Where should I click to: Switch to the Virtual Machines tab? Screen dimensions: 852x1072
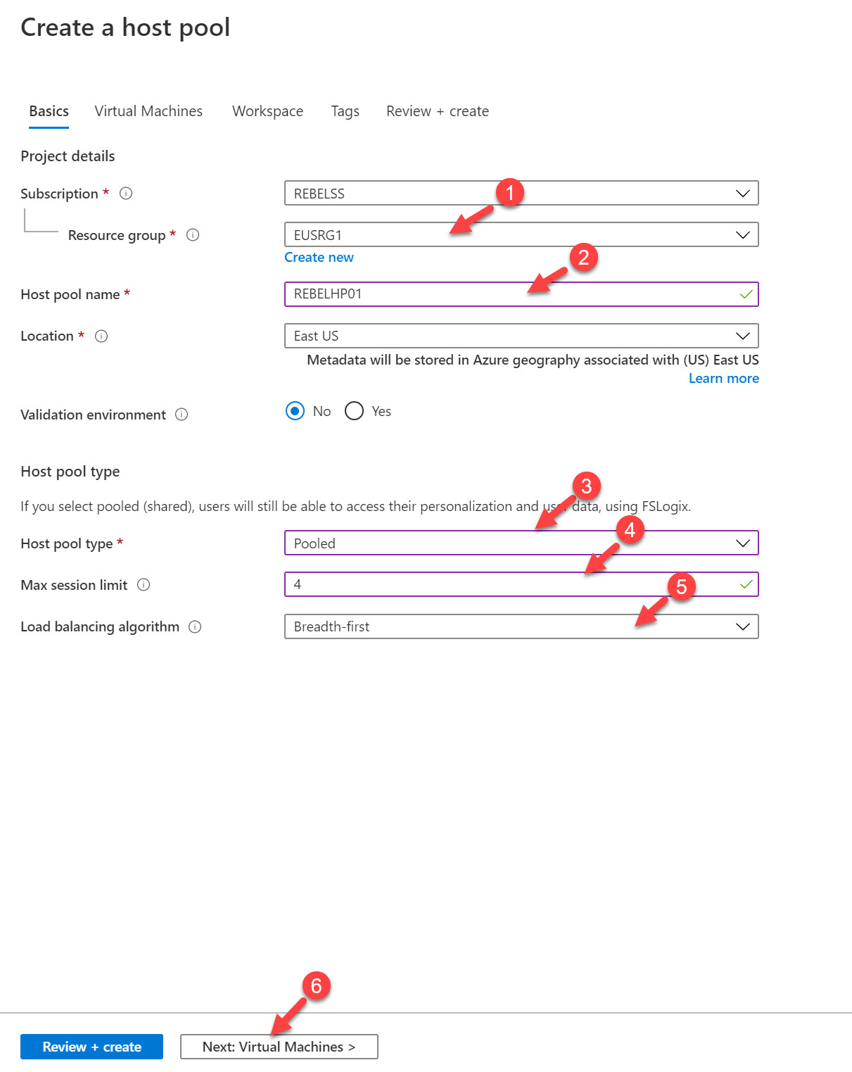(148, 111)
